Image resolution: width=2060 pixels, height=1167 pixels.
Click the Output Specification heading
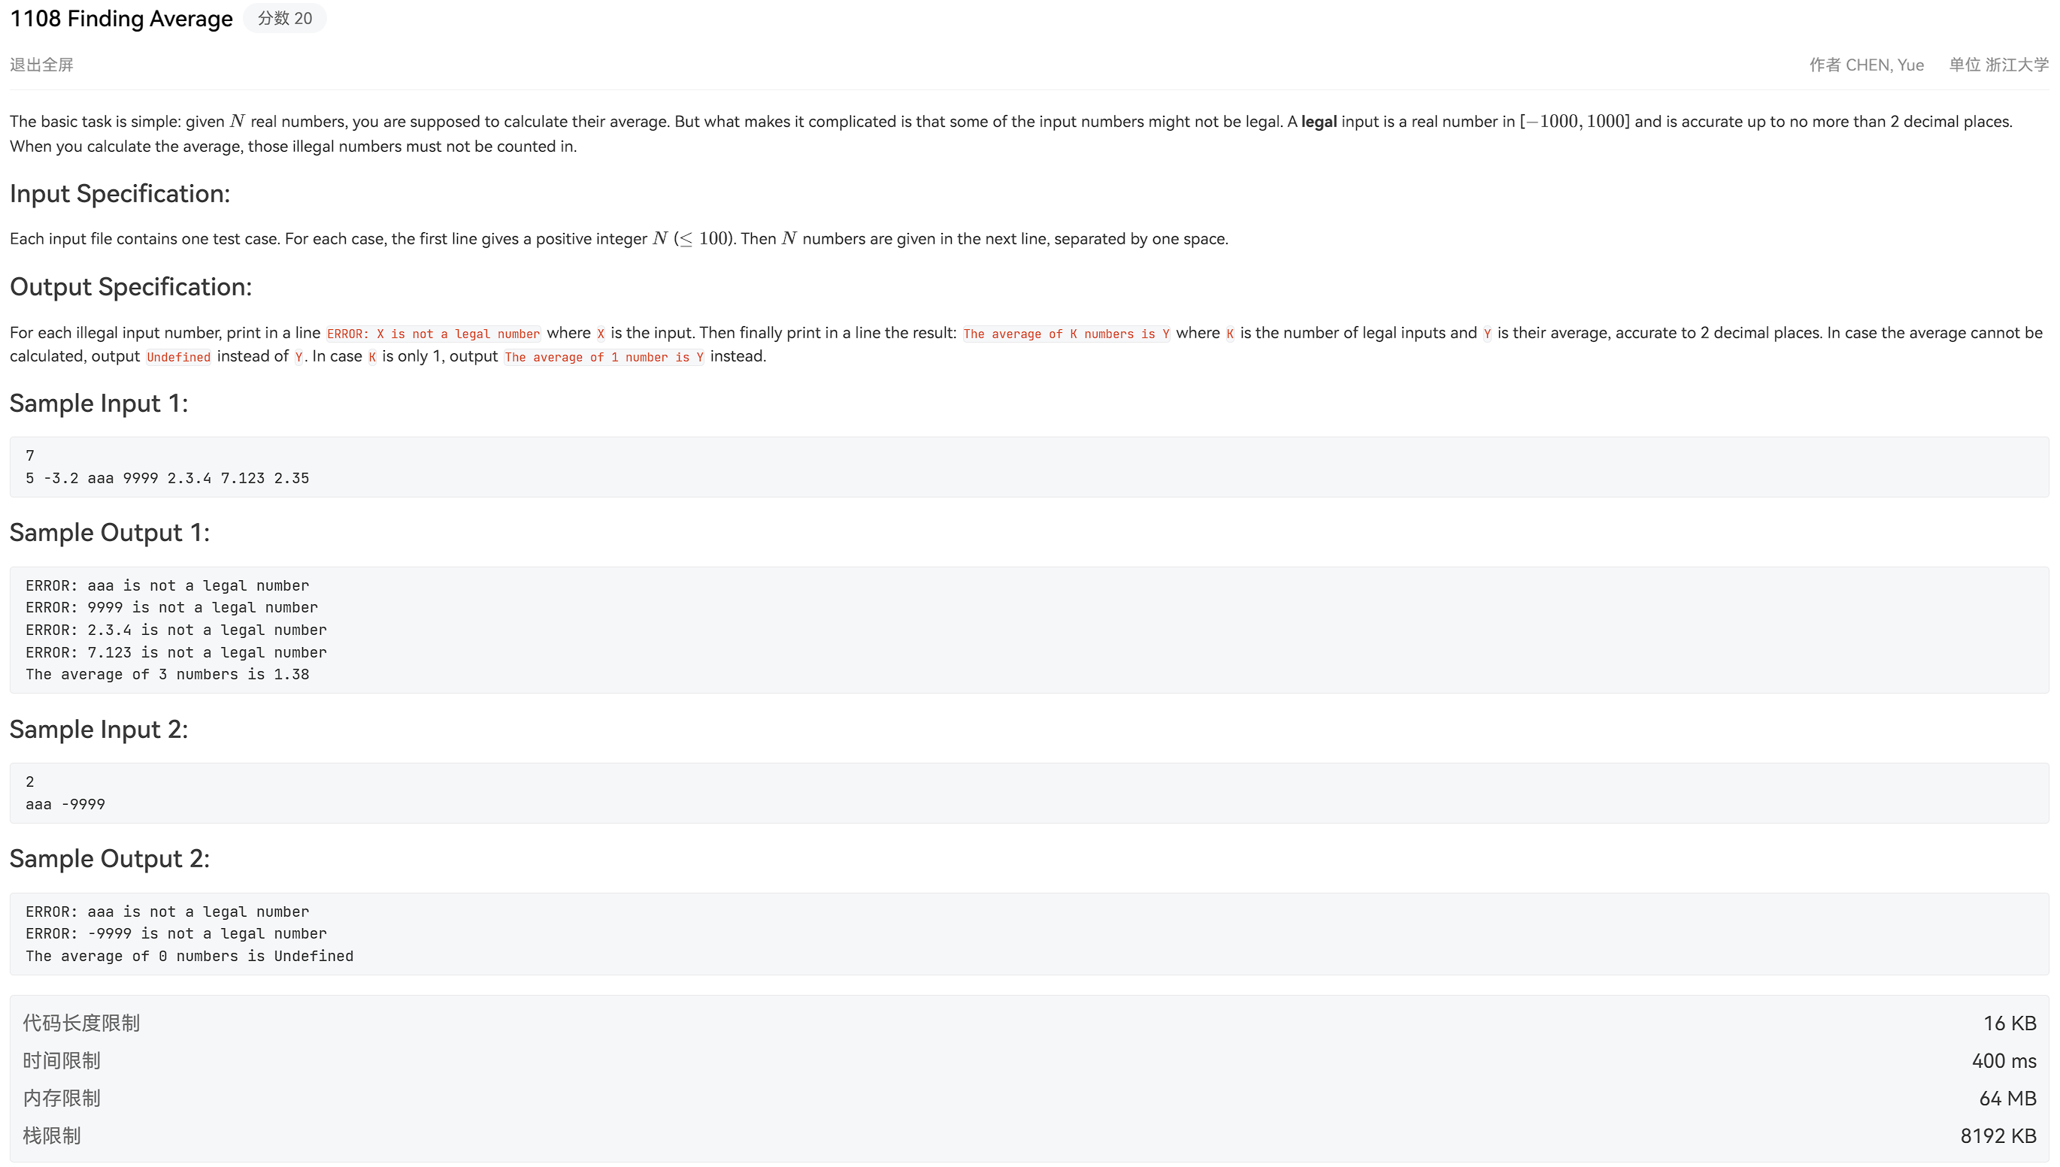coord(131,286)
